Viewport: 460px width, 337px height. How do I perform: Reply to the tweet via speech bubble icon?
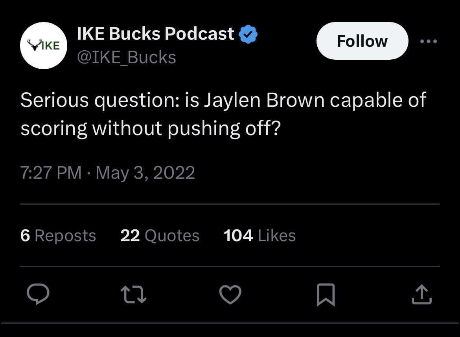(38, 294)
